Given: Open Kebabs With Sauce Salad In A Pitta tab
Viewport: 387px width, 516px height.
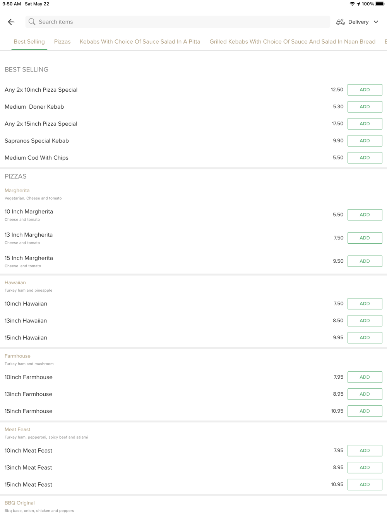Looking at the screenshot, I should pos(140,42).
